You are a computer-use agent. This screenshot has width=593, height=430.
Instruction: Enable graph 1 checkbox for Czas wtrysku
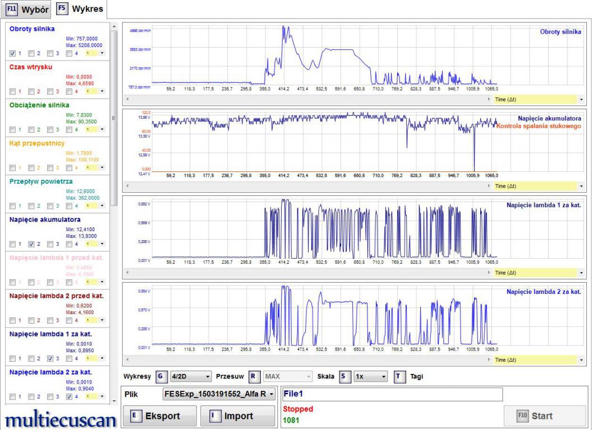[x=12, y=91]
